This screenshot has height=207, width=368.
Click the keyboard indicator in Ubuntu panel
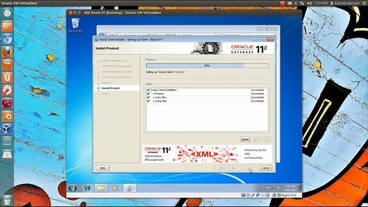point(290,3)
